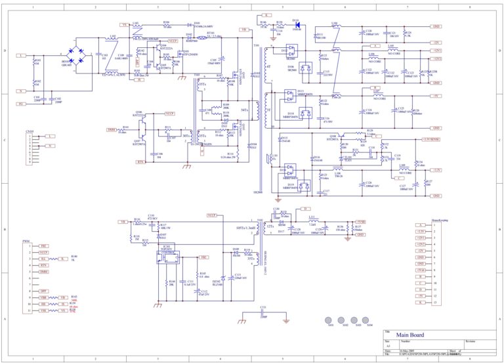Screen dimensions: 504x363
Task: Select the Q106 transistor pair symbol
Action: coord(142,129)
